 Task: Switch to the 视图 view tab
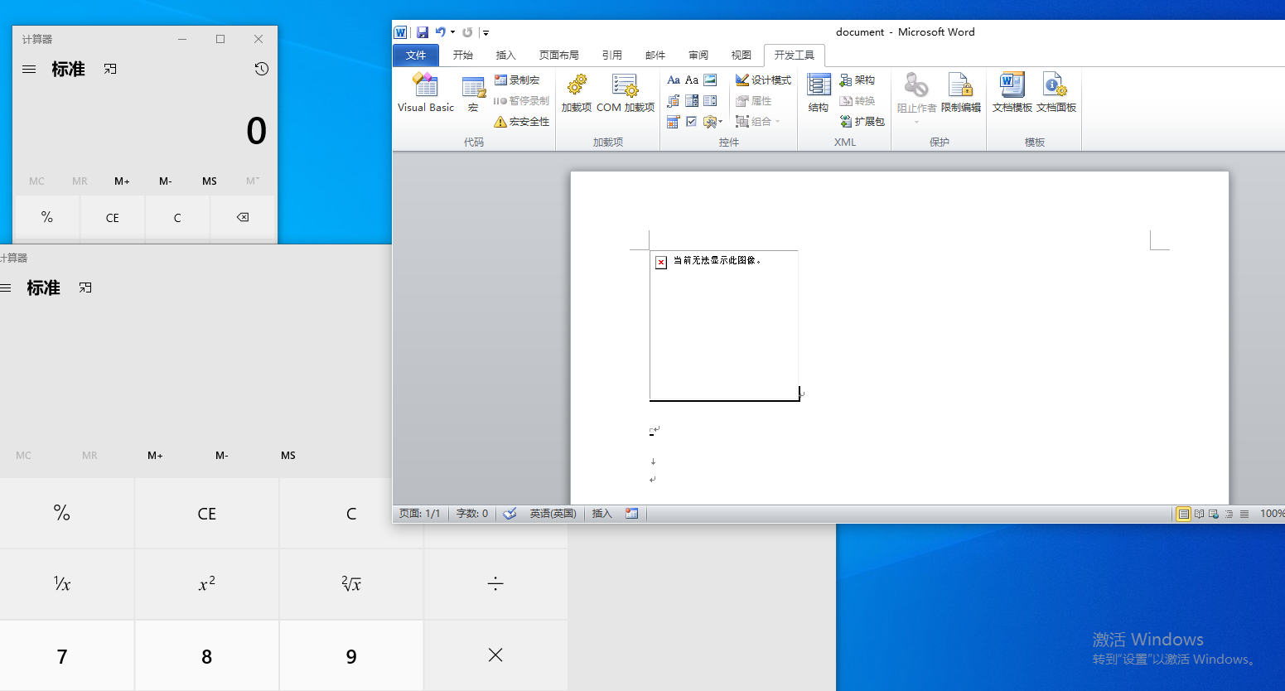click(742, 56)
